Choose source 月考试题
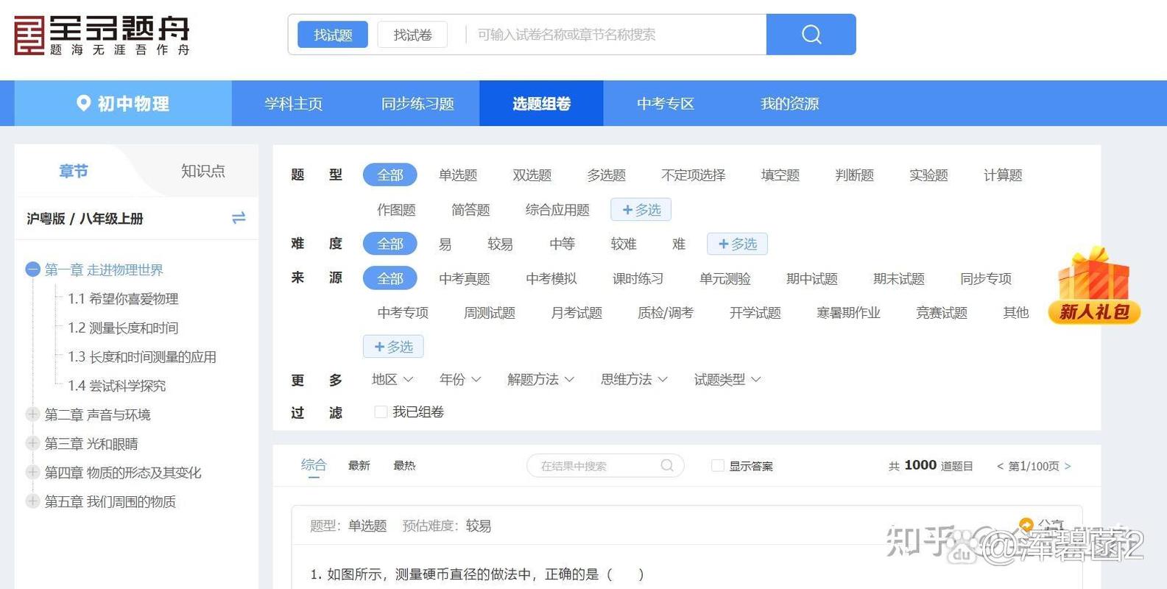 [x=577, y=312]
